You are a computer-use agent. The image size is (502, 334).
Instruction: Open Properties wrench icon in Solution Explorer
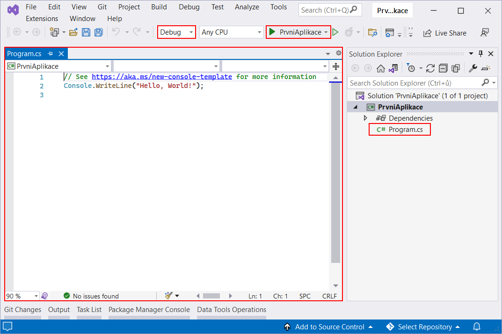[473, 68]
